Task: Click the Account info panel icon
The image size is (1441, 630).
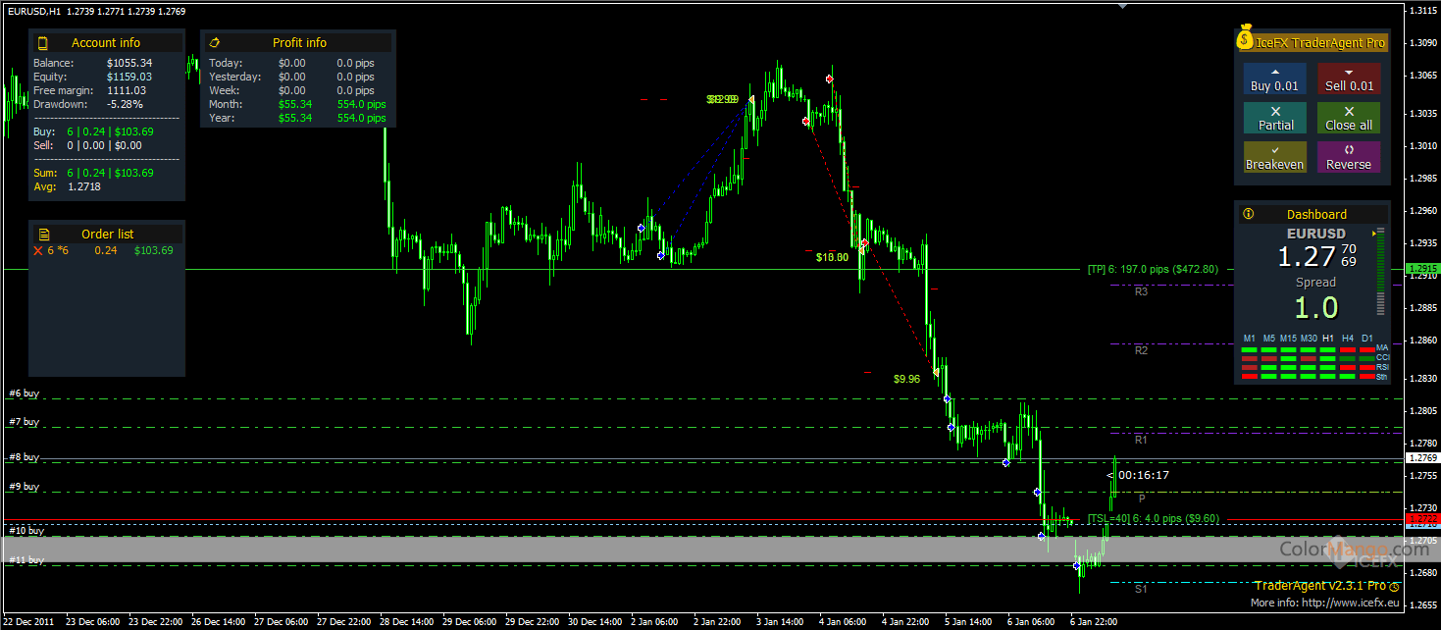Action: click(42, 43)
